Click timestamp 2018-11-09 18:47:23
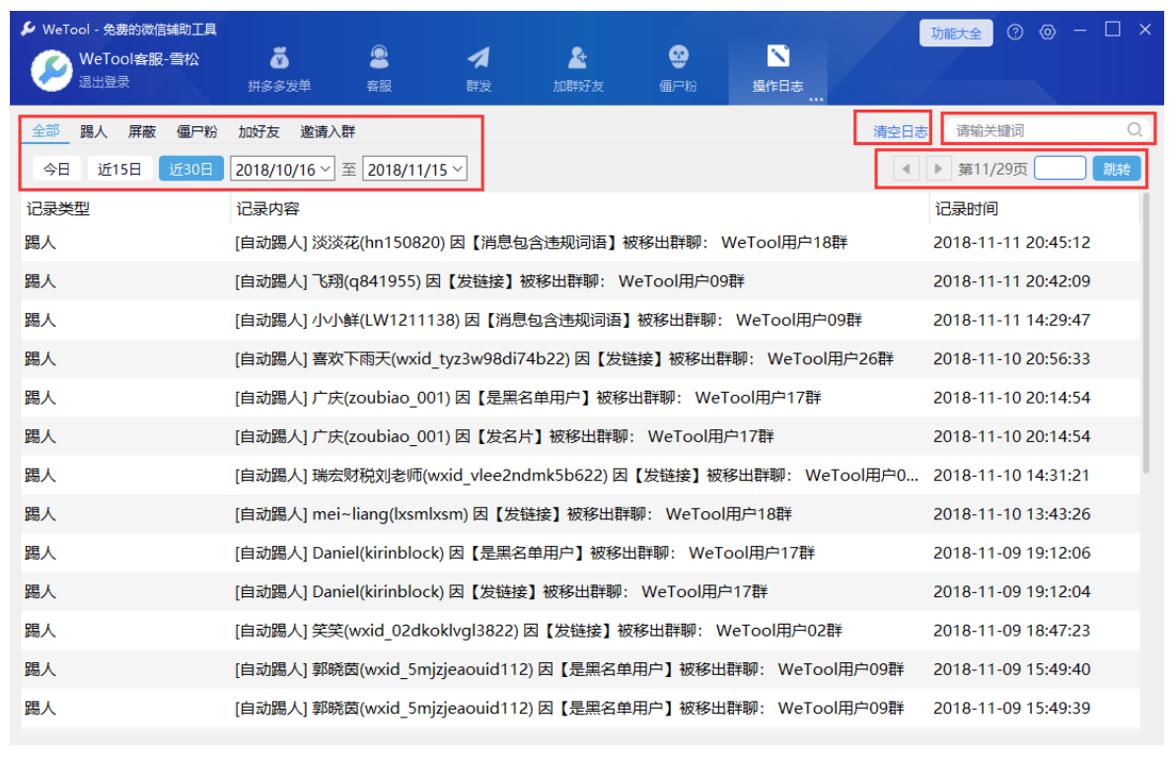 coord(1011,631)
